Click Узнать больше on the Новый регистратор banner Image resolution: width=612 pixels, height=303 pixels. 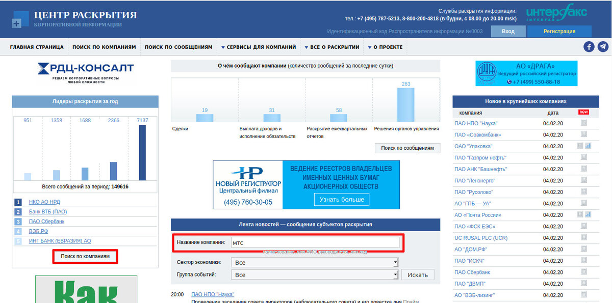342,200
